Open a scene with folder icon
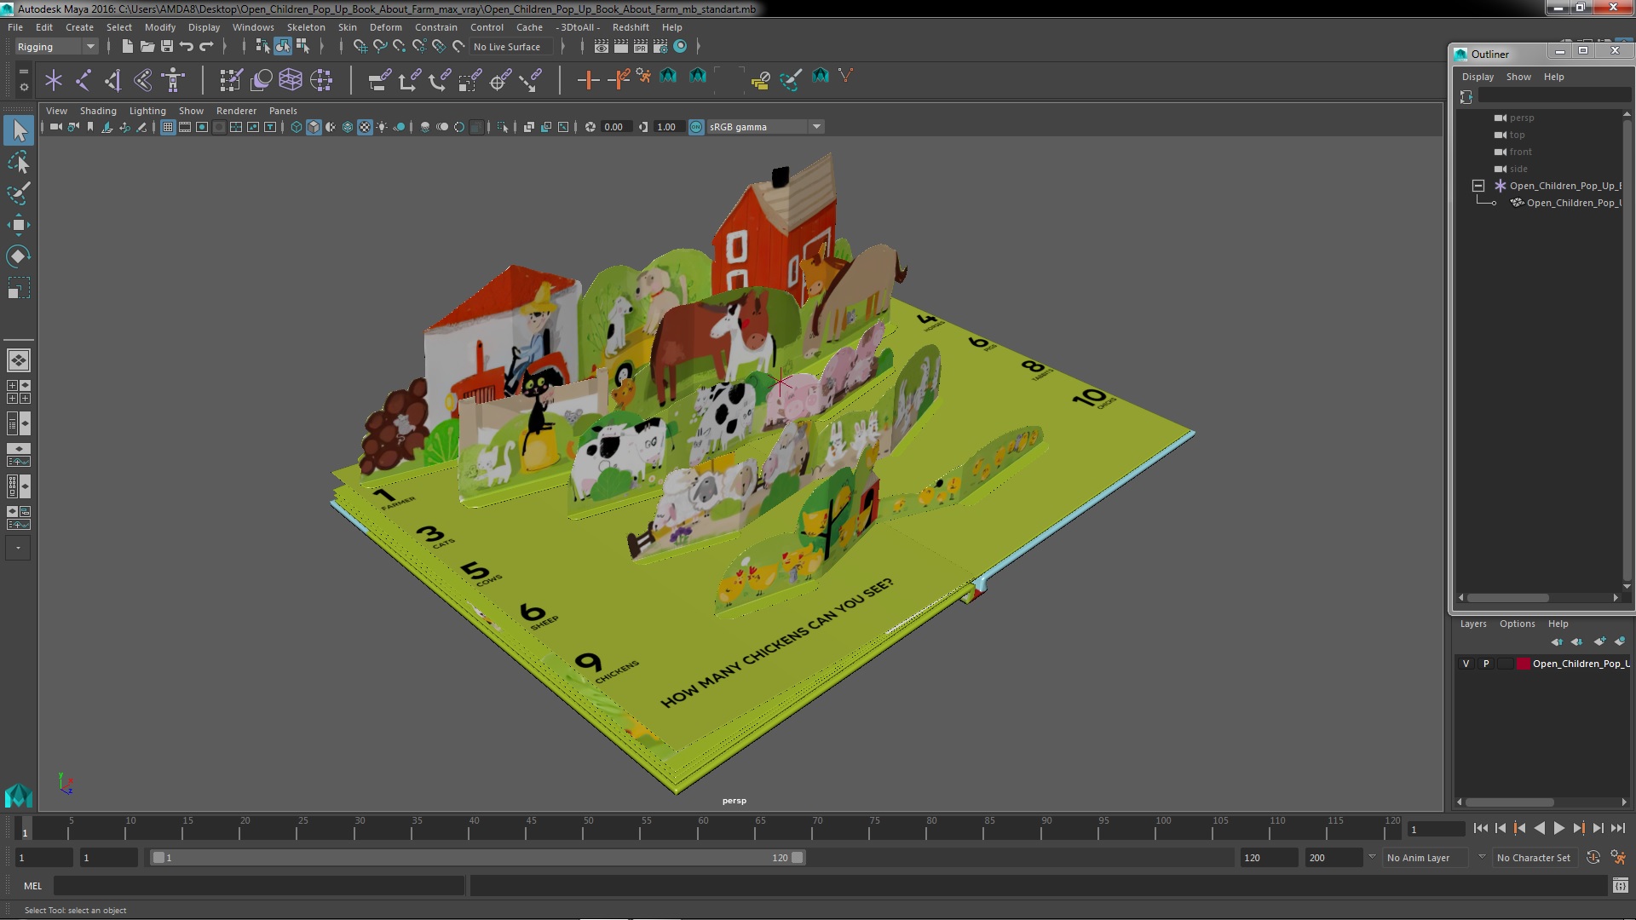The width and height of the screenshot is (1636, 920). pos(147,47)
